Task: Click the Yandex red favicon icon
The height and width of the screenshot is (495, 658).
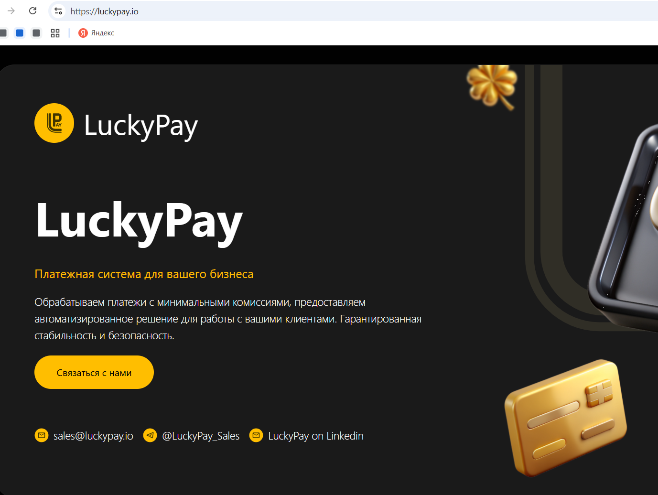Action: [x=83, y=33]
